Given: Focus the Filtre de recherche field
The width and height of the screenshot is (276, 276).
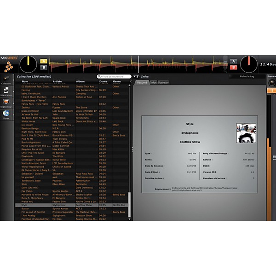Looking at the screenshot, I should click(114, 76).
